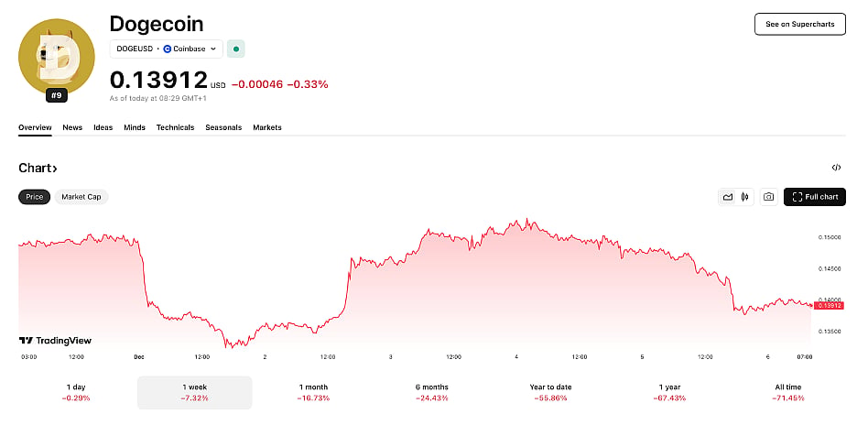Select the area chart style icon

coord(728,197)
